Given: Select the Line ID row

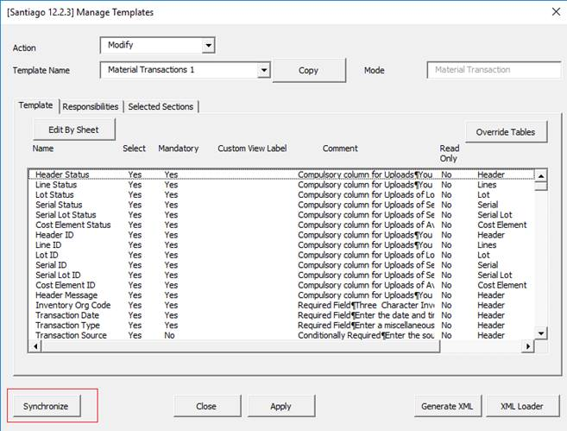Looking at the screenshot, I should (281, 245).
